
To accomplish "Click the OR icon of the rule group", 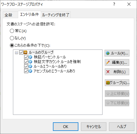I will pyautogui.click(x=25, y=52).
